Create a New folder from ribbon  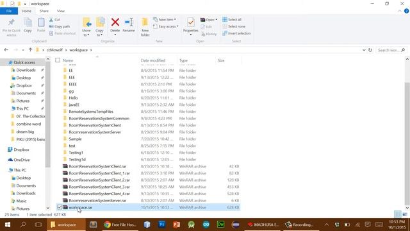point(145,27)
